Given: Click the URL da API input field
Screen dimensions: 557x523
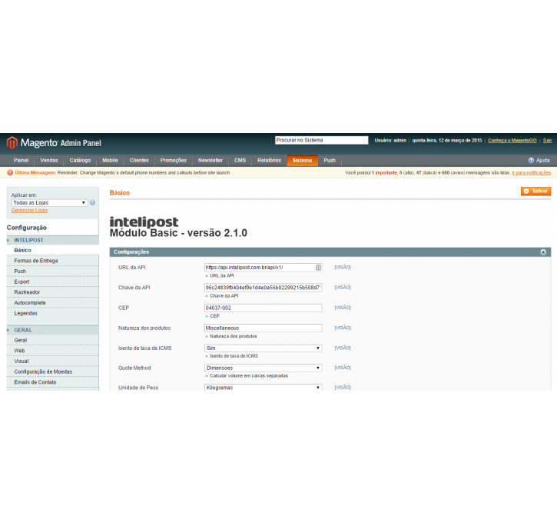Looking at the screenshot, I should tap(264, 268).
